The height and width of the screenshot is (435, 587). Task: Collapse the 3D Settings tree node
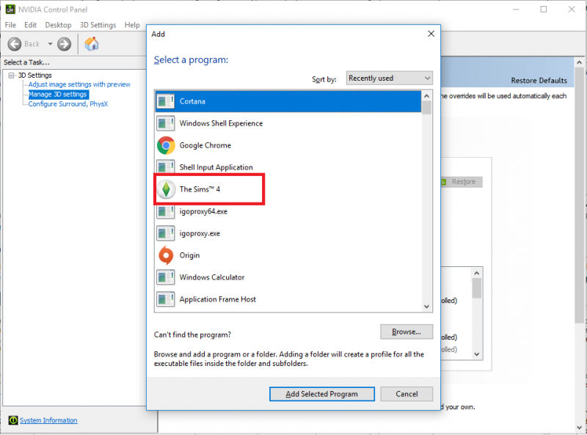click(12, 76)
